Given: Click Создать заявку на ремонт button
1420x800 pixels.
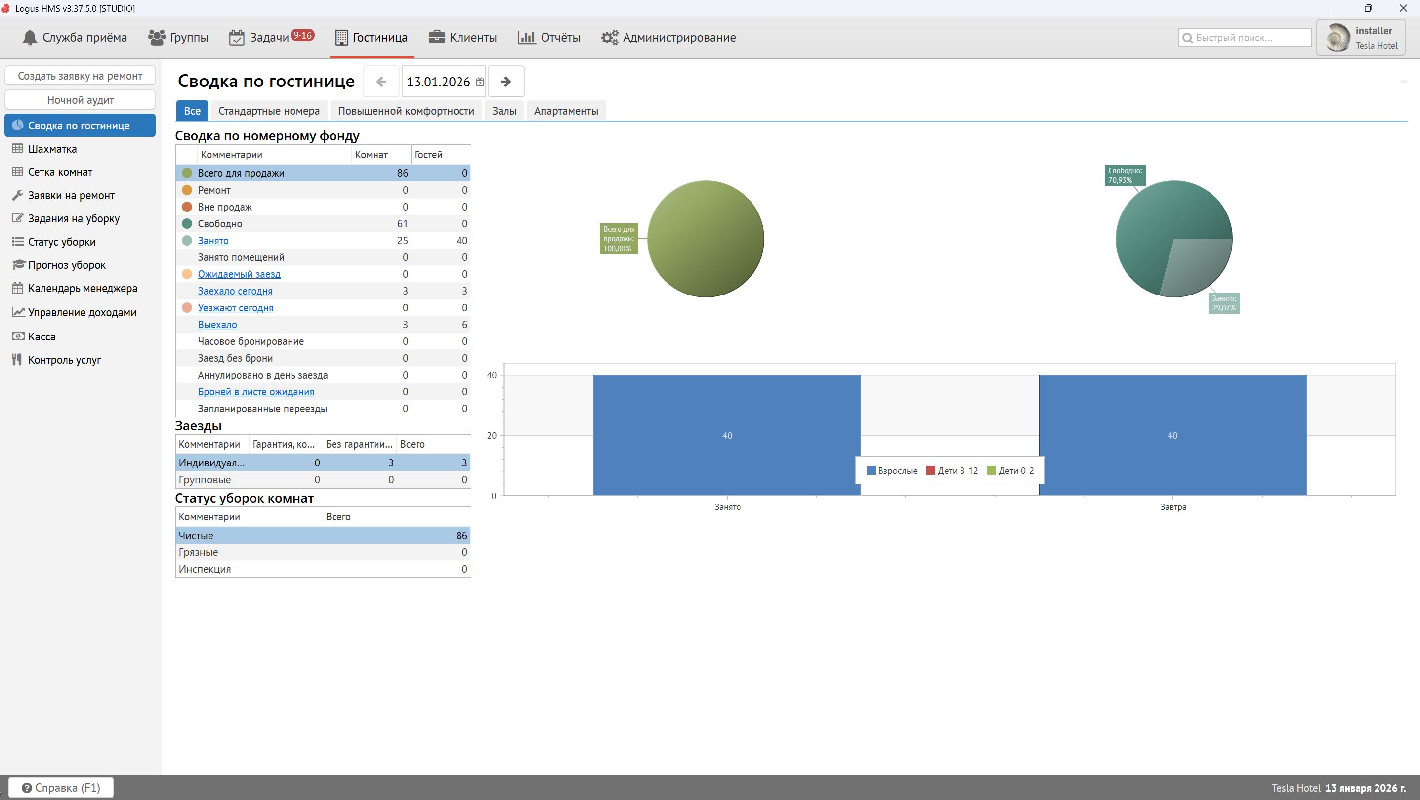Looking at the screenshot, I should pyautogui.click(x=80, y=76).
